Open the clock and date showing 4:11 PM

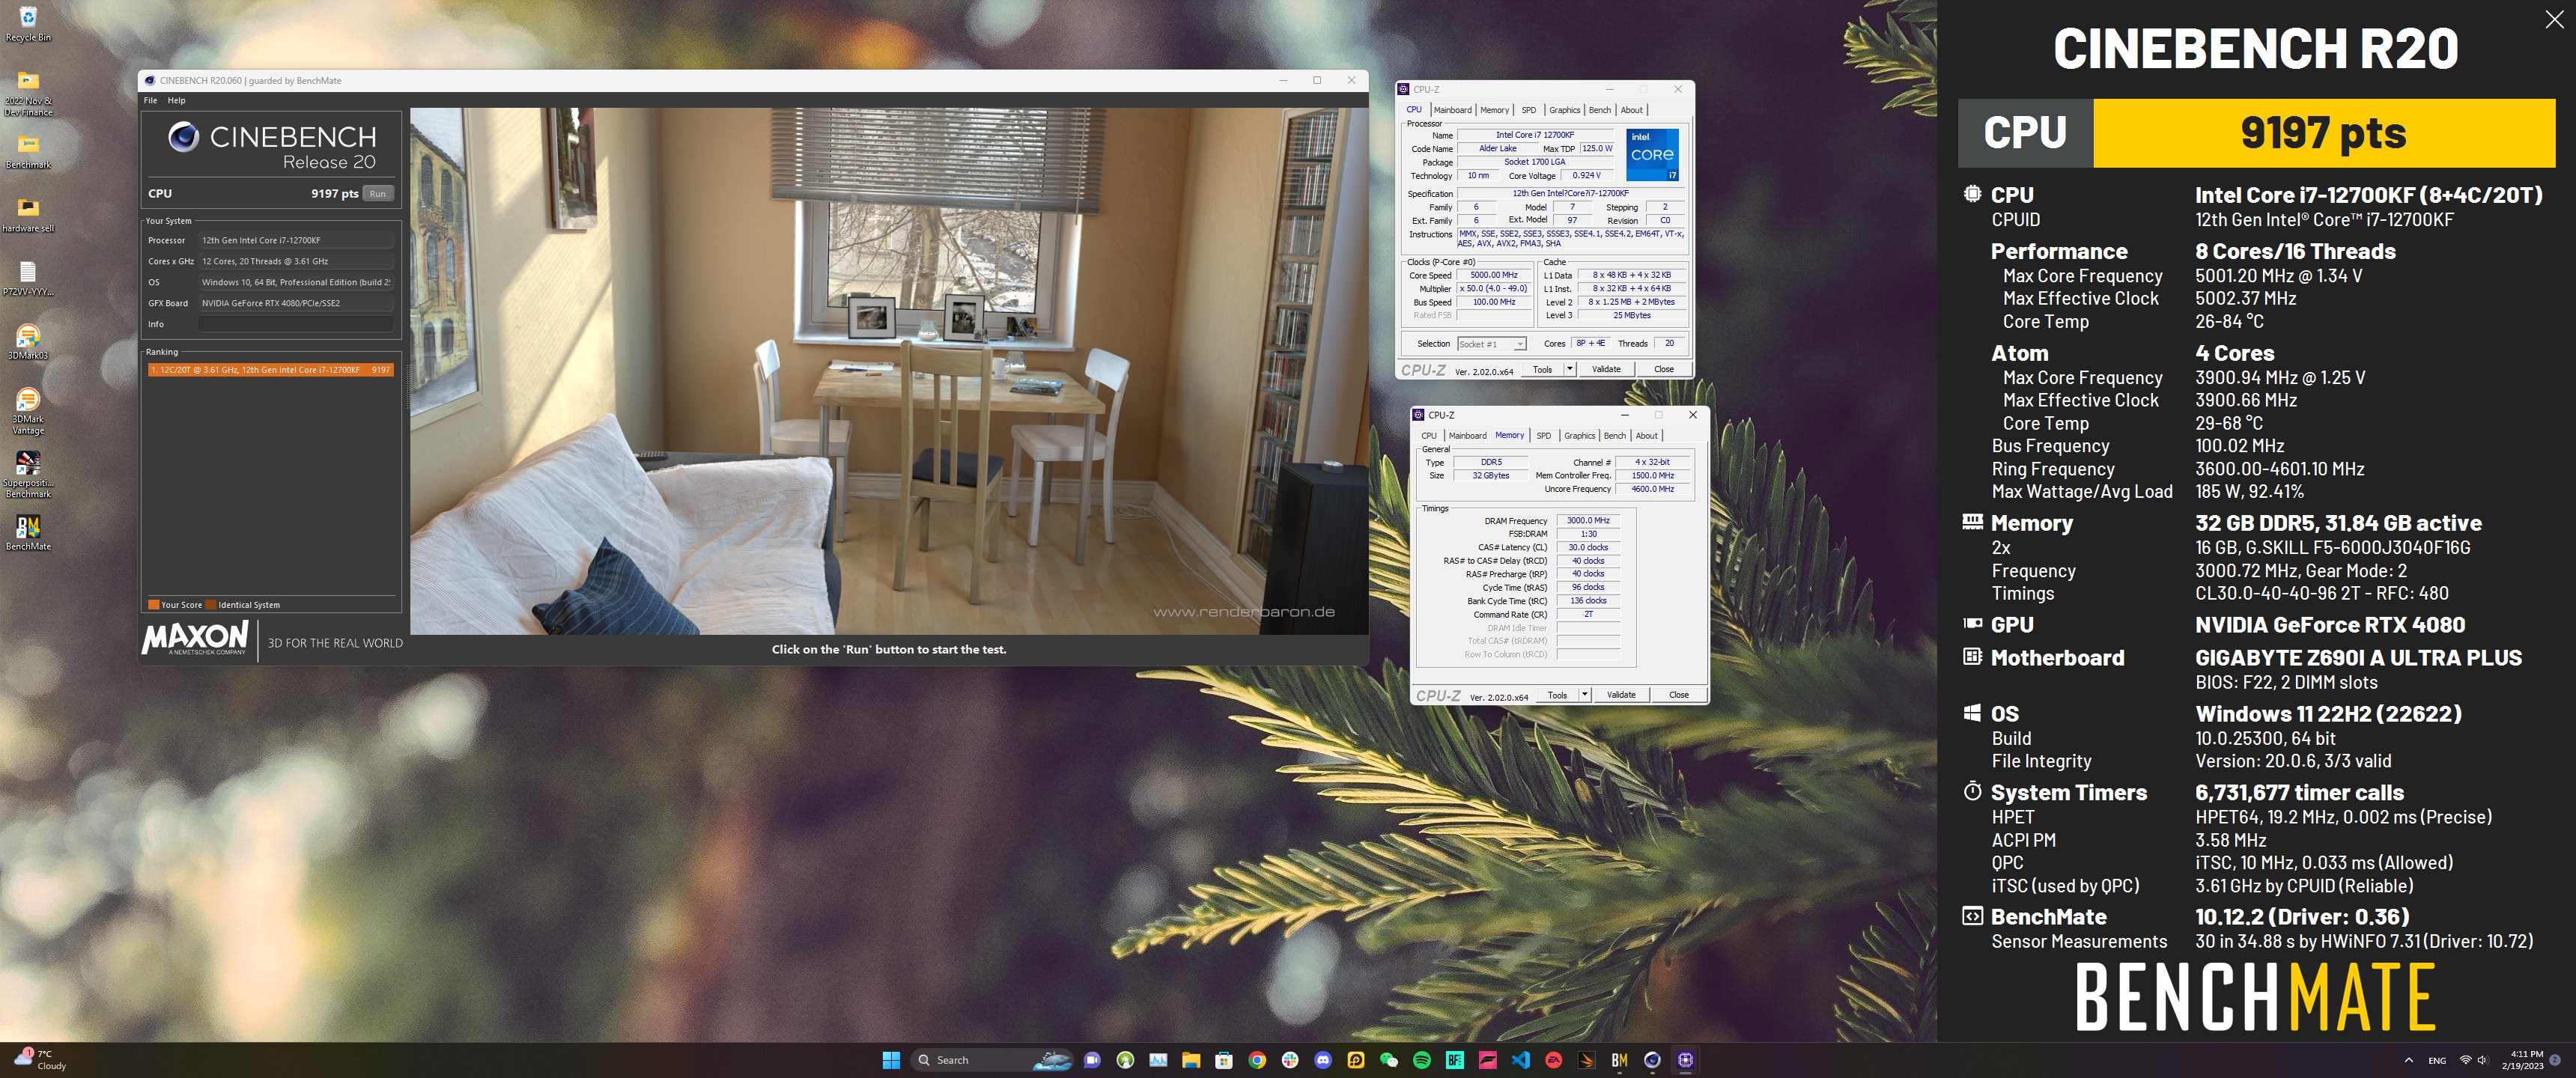pos(2522,1060)
